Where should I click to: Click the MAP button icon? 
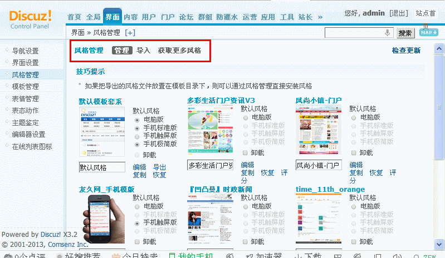(x=429, y=32)
